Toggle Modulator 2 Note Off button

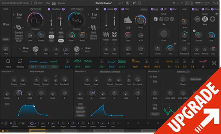click(x=80, y=112)
